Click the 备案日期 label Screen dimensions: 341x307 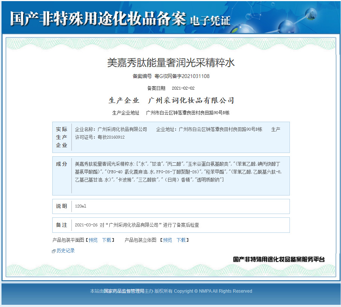(x=156, y=88)
